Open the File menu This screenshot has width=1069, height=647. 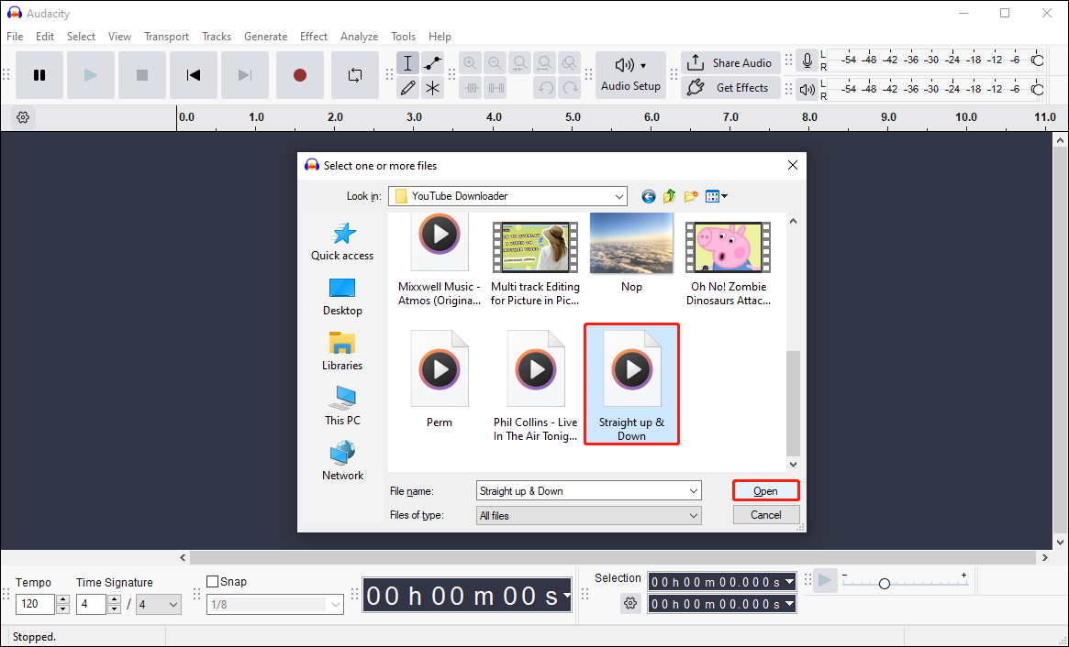point(15,36)
